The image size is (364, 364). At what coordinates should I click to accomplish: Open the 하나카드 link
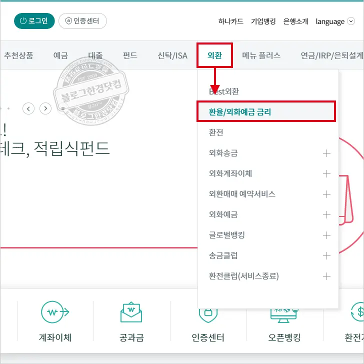(x=231, y=21)
